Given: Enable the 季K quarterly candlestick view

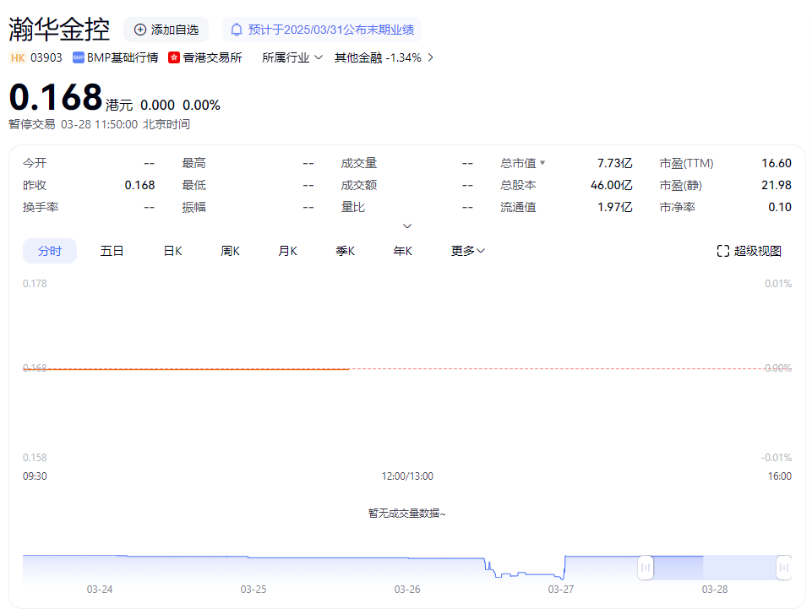Looking at the screenshot, I should coord(345,250).
